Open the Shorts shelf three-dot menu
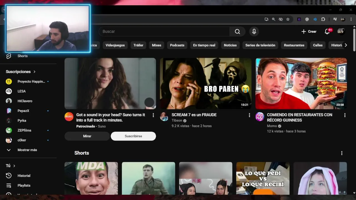Viewport: 356px width, 200px height. (x=342, y=153)
